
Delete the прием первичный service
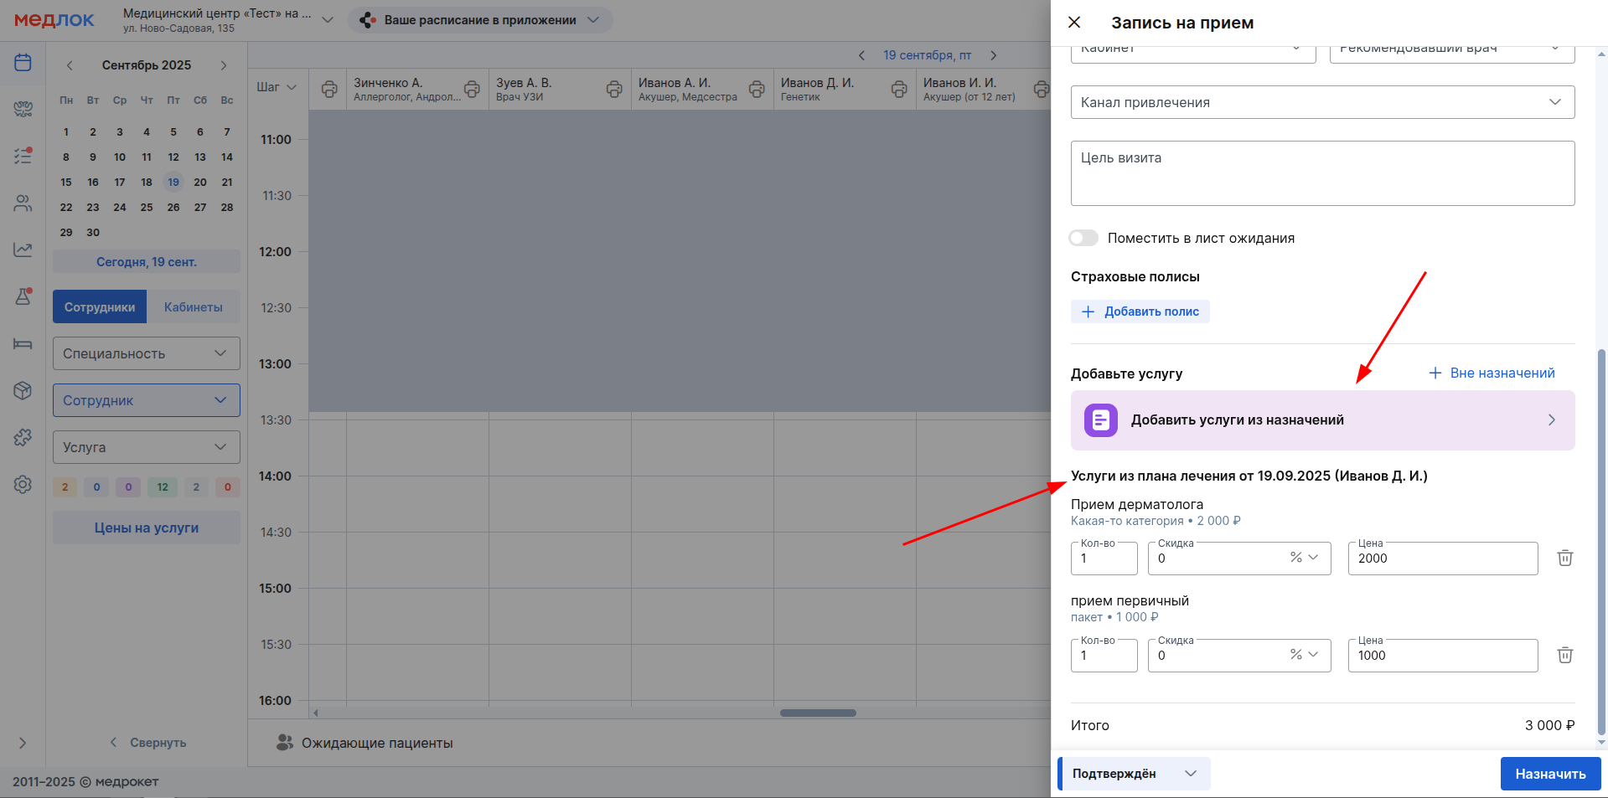pyautogui.click(x=1564, y=656)
